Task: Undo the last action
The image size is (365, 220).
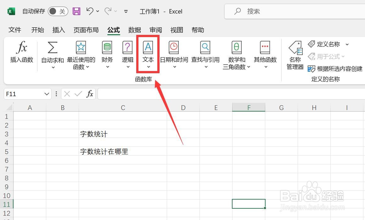Action: click(90, 11)
